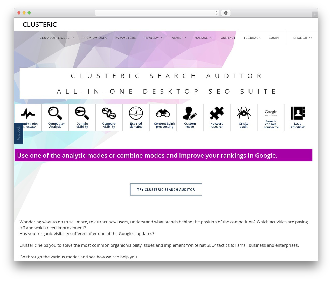Go to the Premium Data page

click(94, 38)
